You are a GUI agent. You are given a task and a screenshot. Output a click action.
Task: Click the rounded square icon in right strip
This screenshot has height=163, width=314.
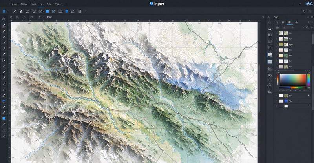click(x=270, y=41)
